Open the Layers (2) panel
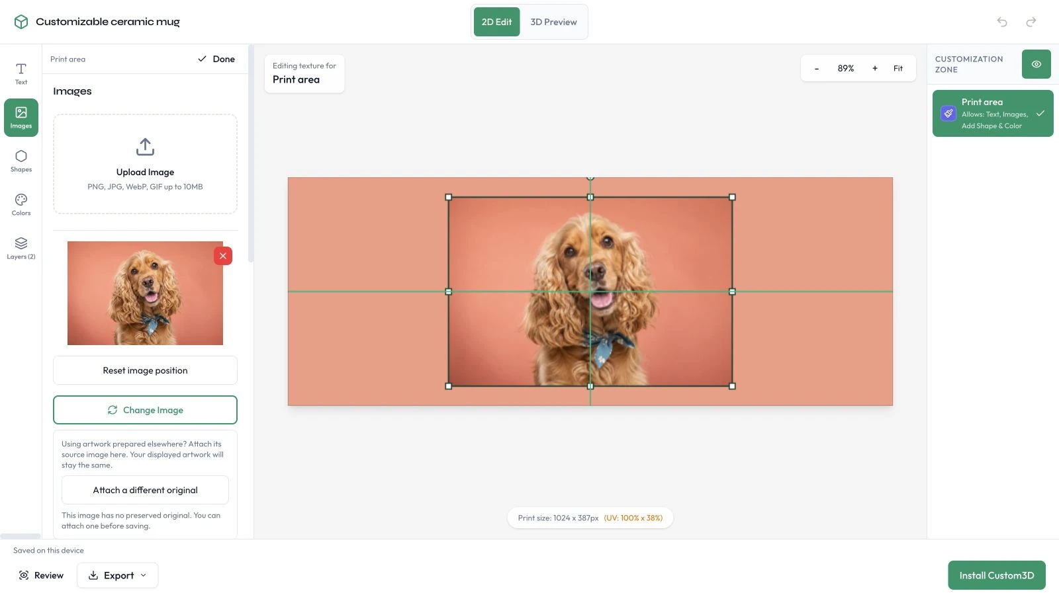The height and width of the screenshot is (595, 1059). coord(21,249)
